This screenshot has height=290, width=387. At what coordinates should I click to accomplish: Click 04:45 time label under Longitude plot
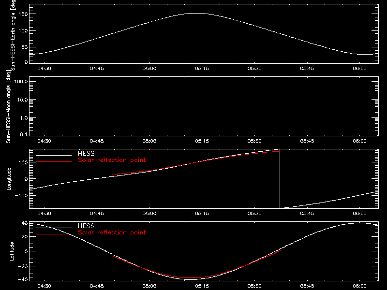click(x=97, y=214)
